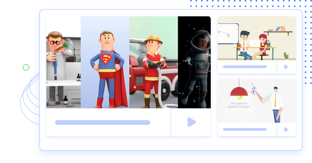Choose the firefighter character panel
312x163 pixels.
(153, 62)
